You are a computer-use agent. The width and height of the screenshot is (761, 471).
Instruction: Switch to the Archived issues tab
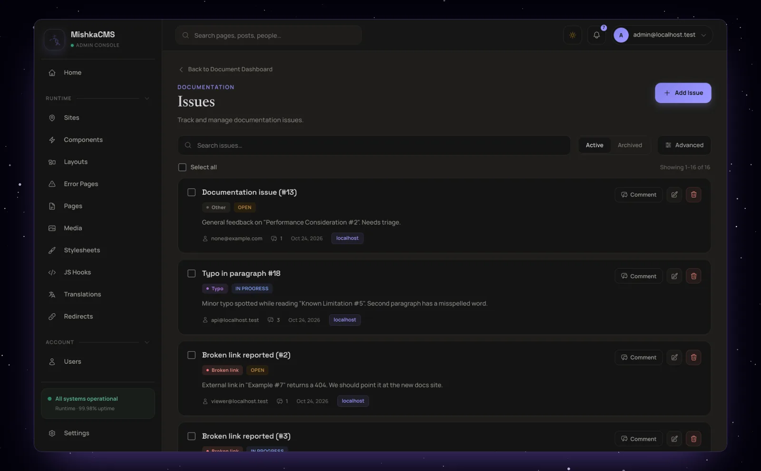(x=630, y=145)
